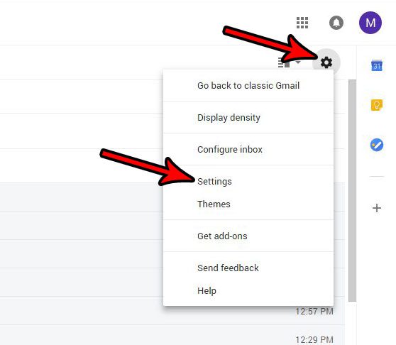Open Settings from the gear menu

248,181
